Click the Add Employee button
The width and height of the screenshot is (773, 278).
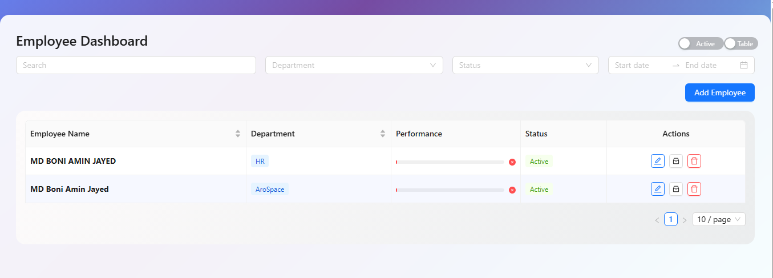tap(719, 92)
